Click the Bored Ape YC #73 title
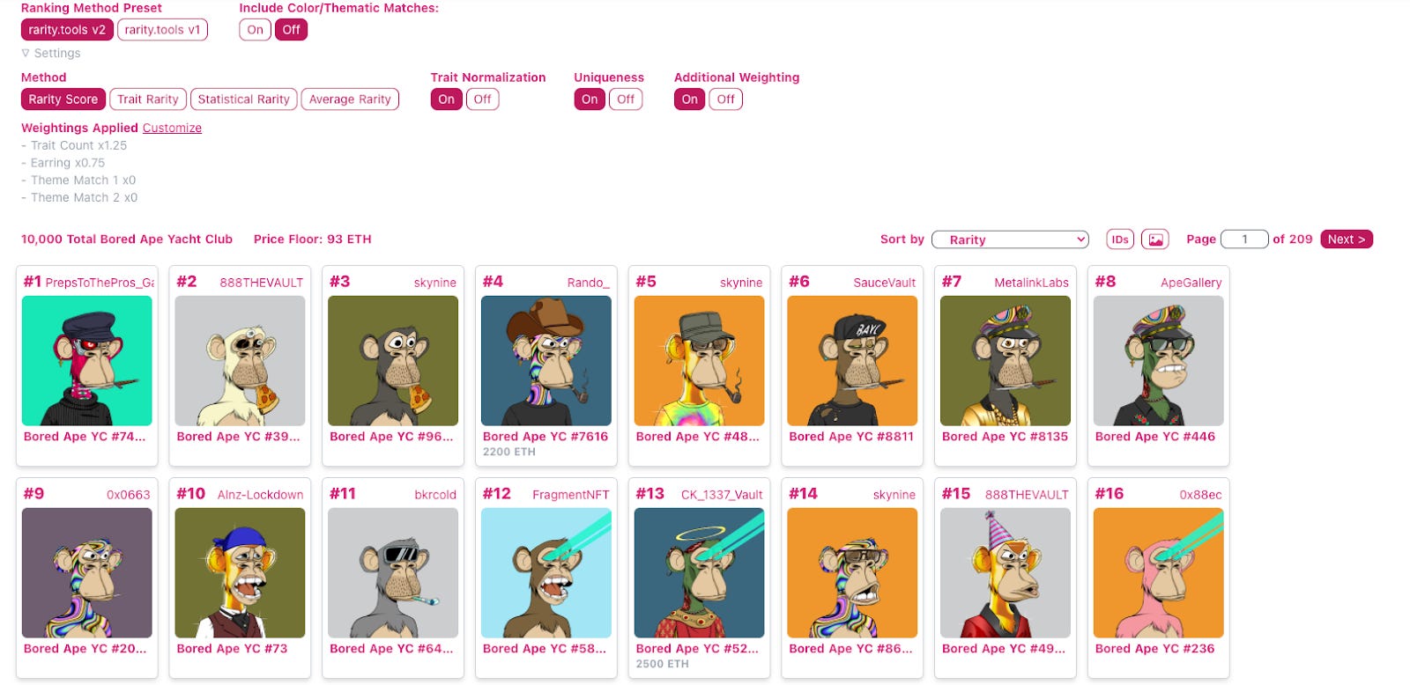The width and height of the screenshot is (1410, 685). [232, 649]
